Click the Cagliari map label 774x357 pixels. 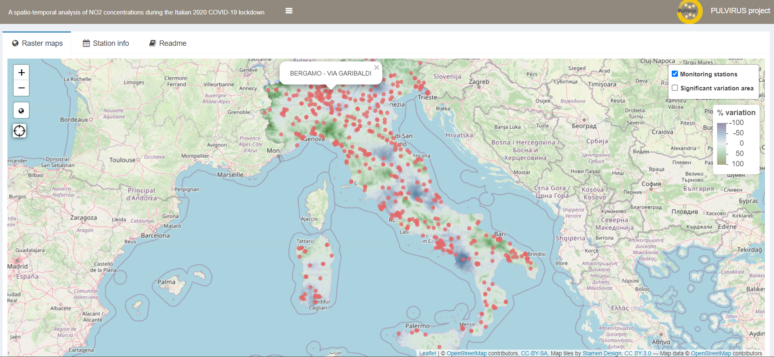pos(318,308)
